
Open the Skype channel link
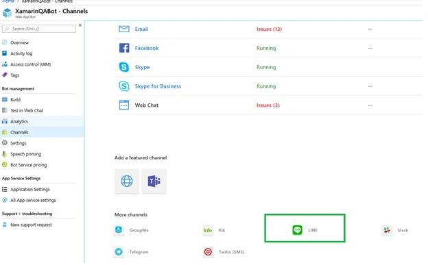(142, 67)
